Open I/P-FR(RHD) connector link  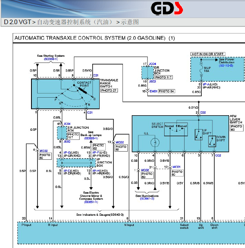[101, 156]
